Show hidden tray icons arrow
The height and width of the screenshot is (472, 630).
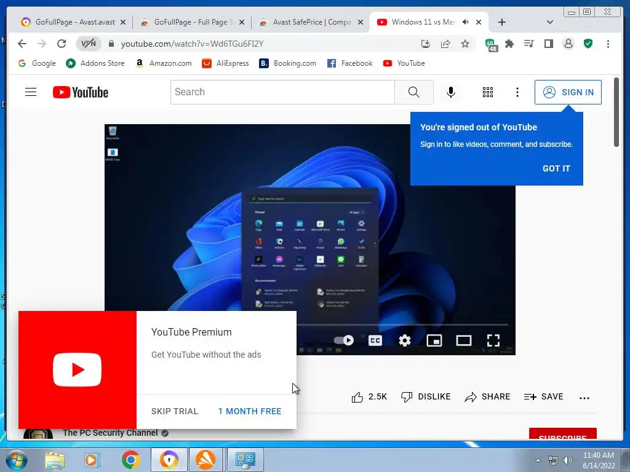(x=538, y=460)
